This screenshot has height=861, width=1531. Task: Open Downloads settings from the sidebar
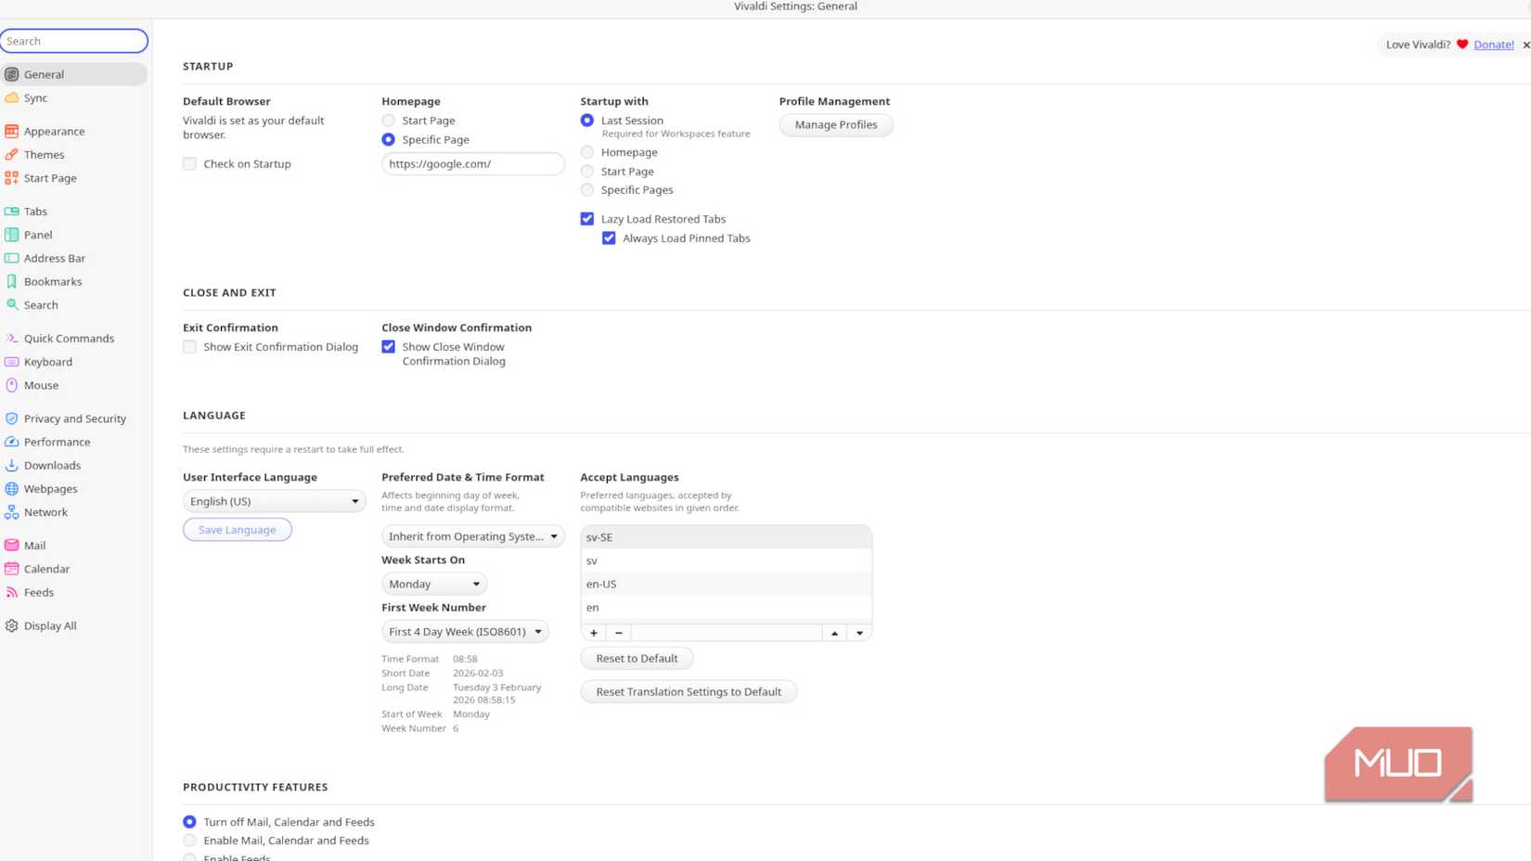coord(51,465)
